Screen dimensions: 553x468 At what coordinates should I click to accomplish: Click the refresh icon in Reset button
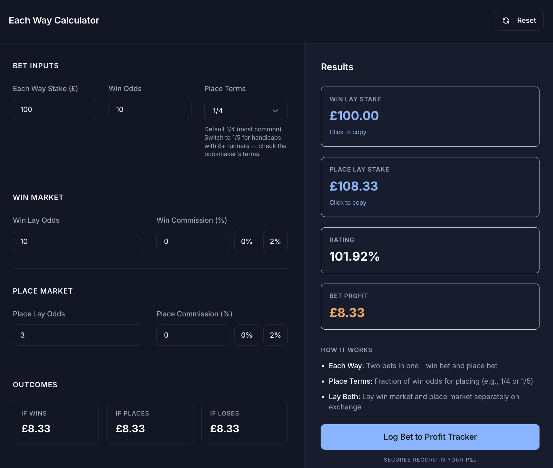click(506, 21)
